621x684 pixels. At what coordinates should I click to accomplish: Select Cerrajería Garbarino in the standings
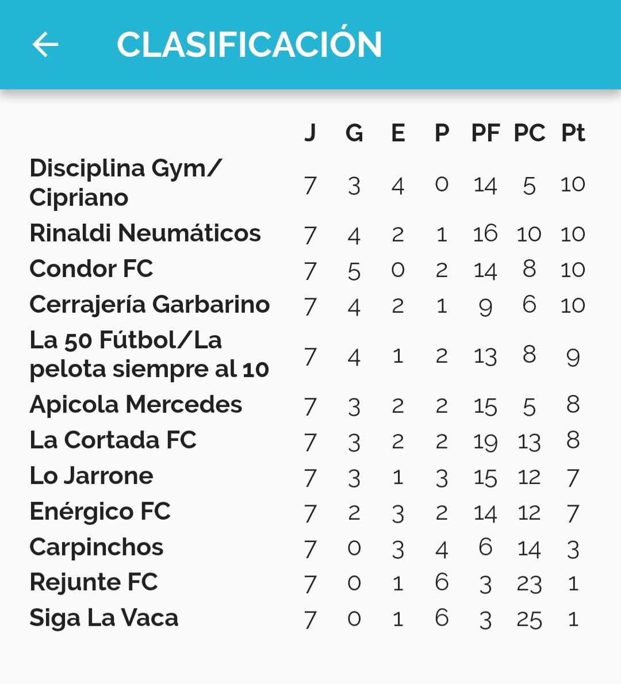149,305
